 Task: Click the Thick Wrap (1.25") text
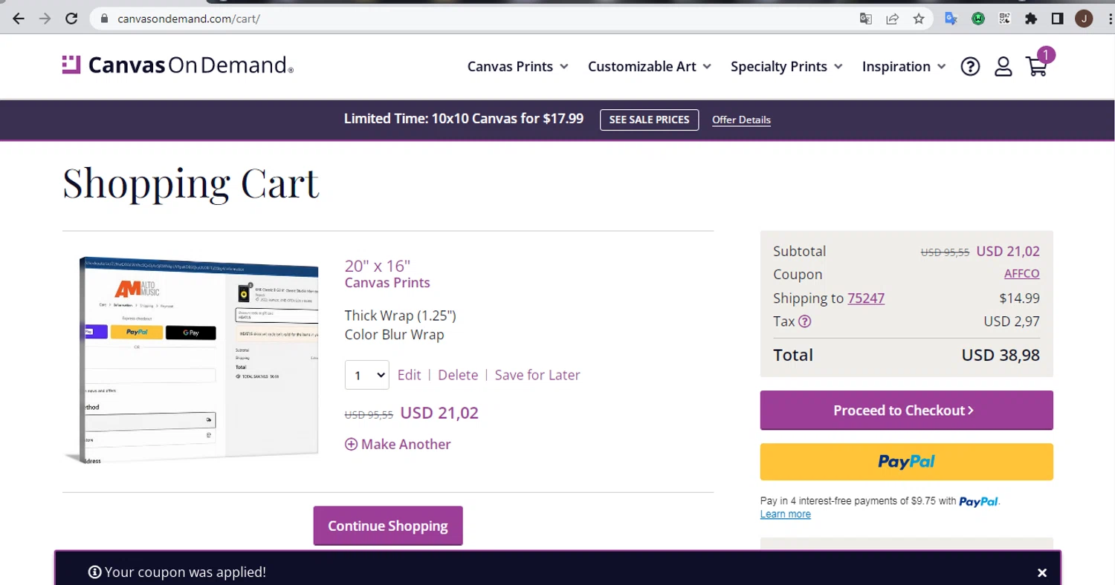pyautogui.click(x=400, y=316)
